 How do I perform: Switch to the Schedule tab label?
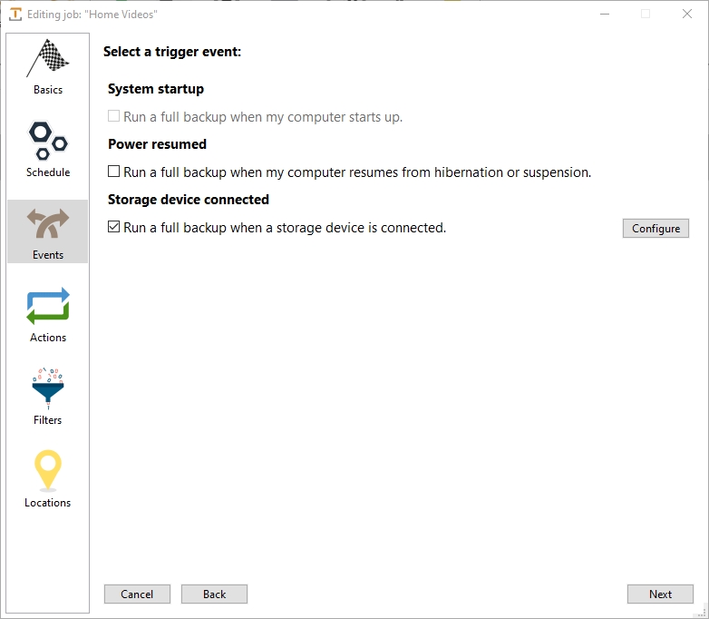click(48, 172)
